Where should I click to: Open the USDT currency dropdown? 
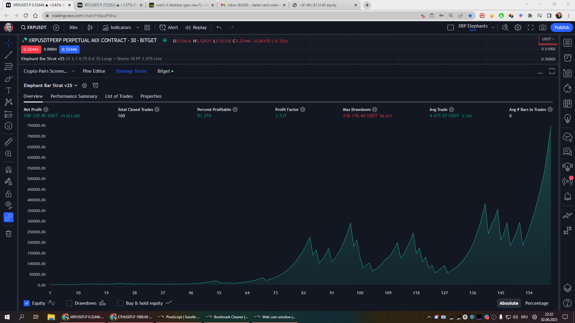click(548, 39)
